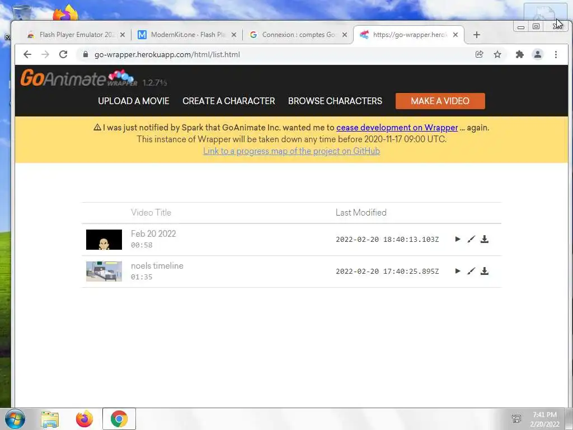
Task: View site info via the lock icon
Action: click(x=86, y=54)
